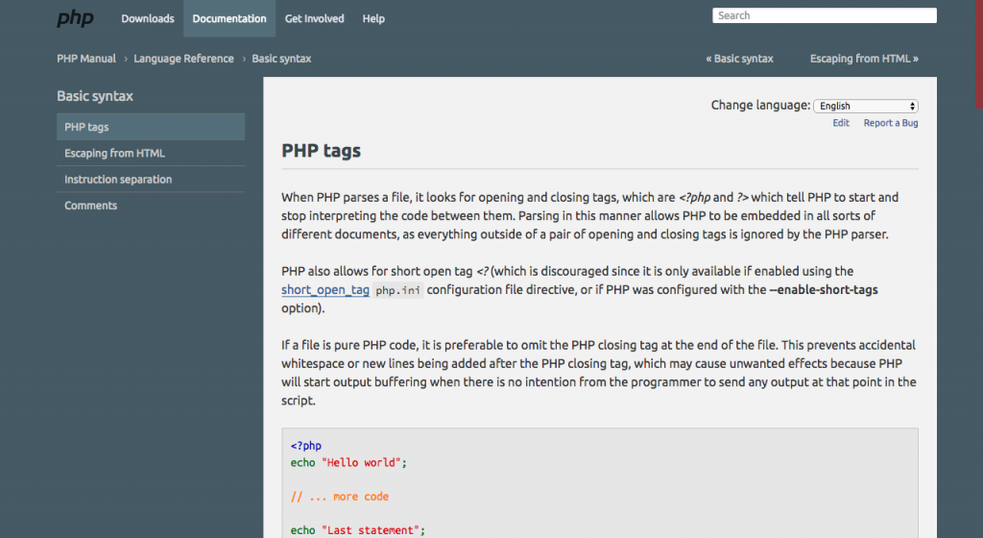
Task: Select the Documentation tab
Action: (x=228, y=19)
